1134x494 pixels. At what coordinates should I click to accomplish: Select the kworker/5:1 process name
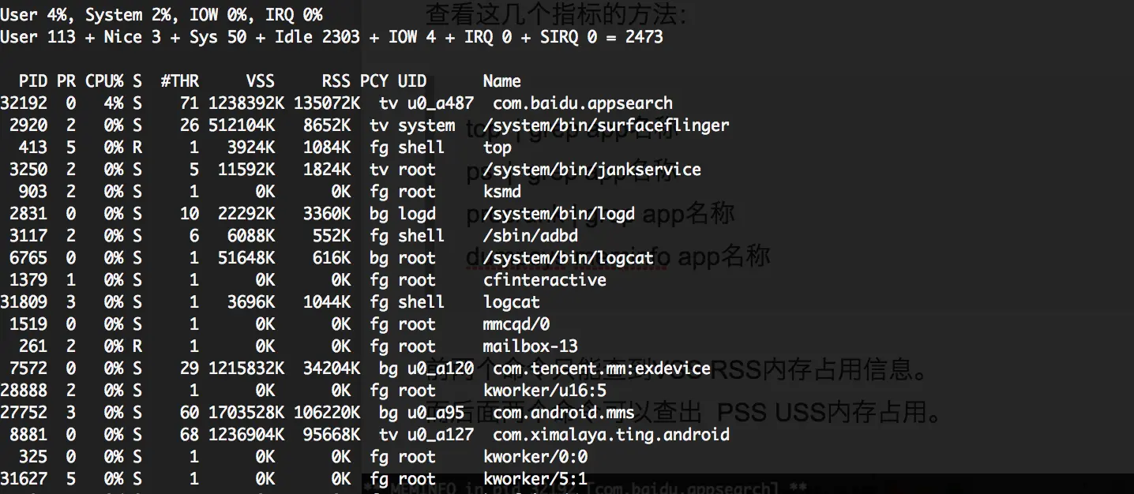pyautogui.click(x=535, y=479)
